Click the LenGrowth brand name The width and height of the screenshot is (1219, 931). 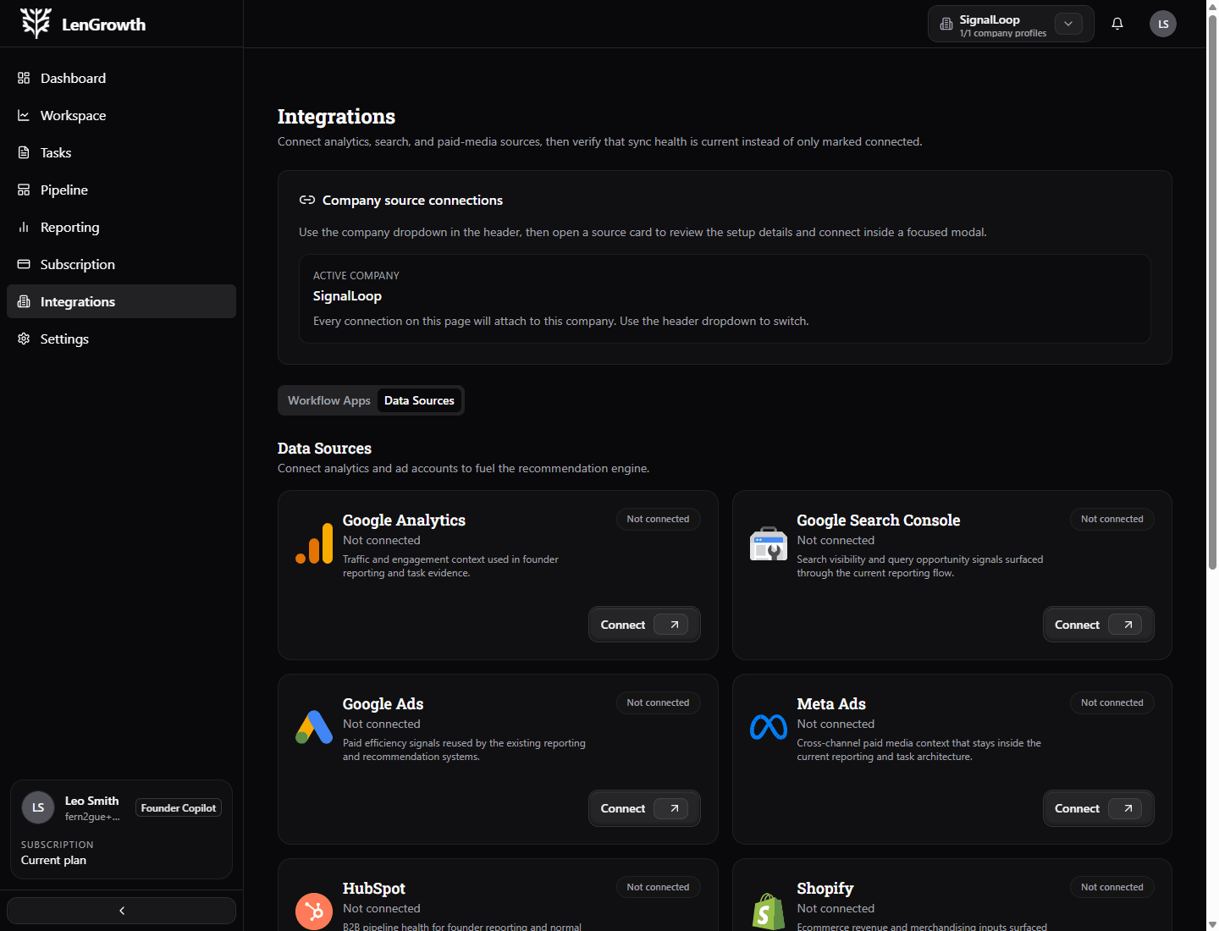click(103, 25)
